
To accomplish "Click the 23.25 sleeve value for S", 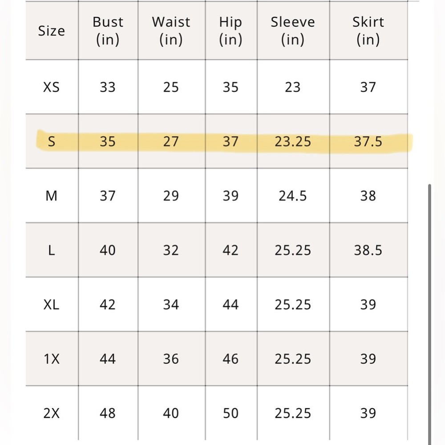I will tap(293, 142).
